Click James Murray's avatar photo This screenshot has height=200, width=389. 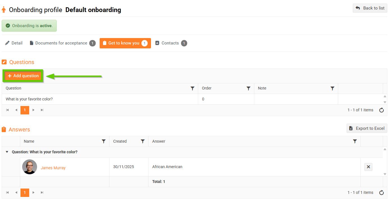[29, 167]
